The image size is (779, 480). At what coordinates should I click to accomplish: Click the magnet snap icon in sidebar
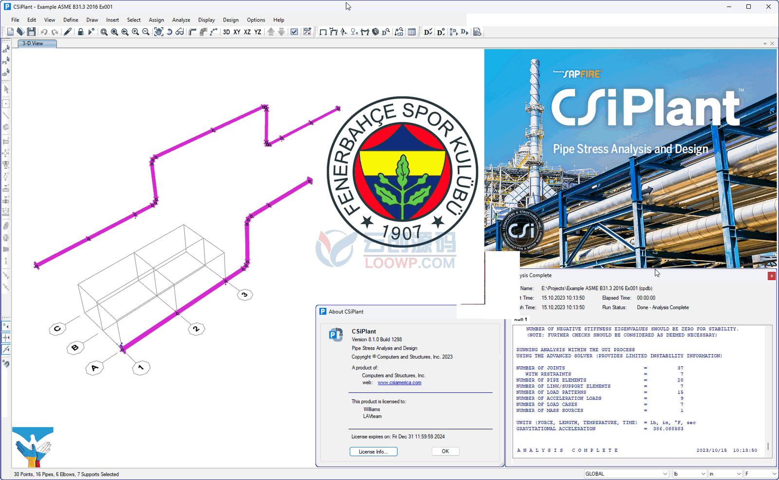click(x=6, y=363)
